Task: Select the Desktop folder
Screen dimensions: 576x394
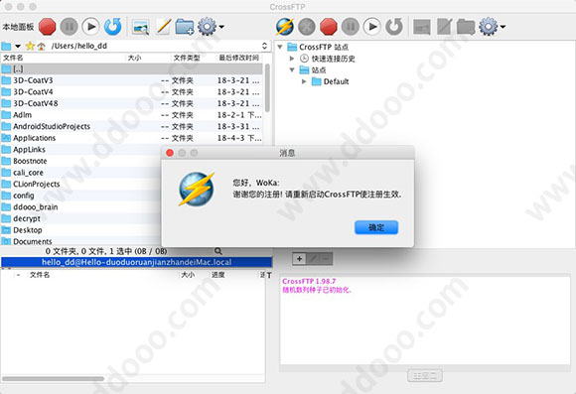Action: (x=80, y=230)
